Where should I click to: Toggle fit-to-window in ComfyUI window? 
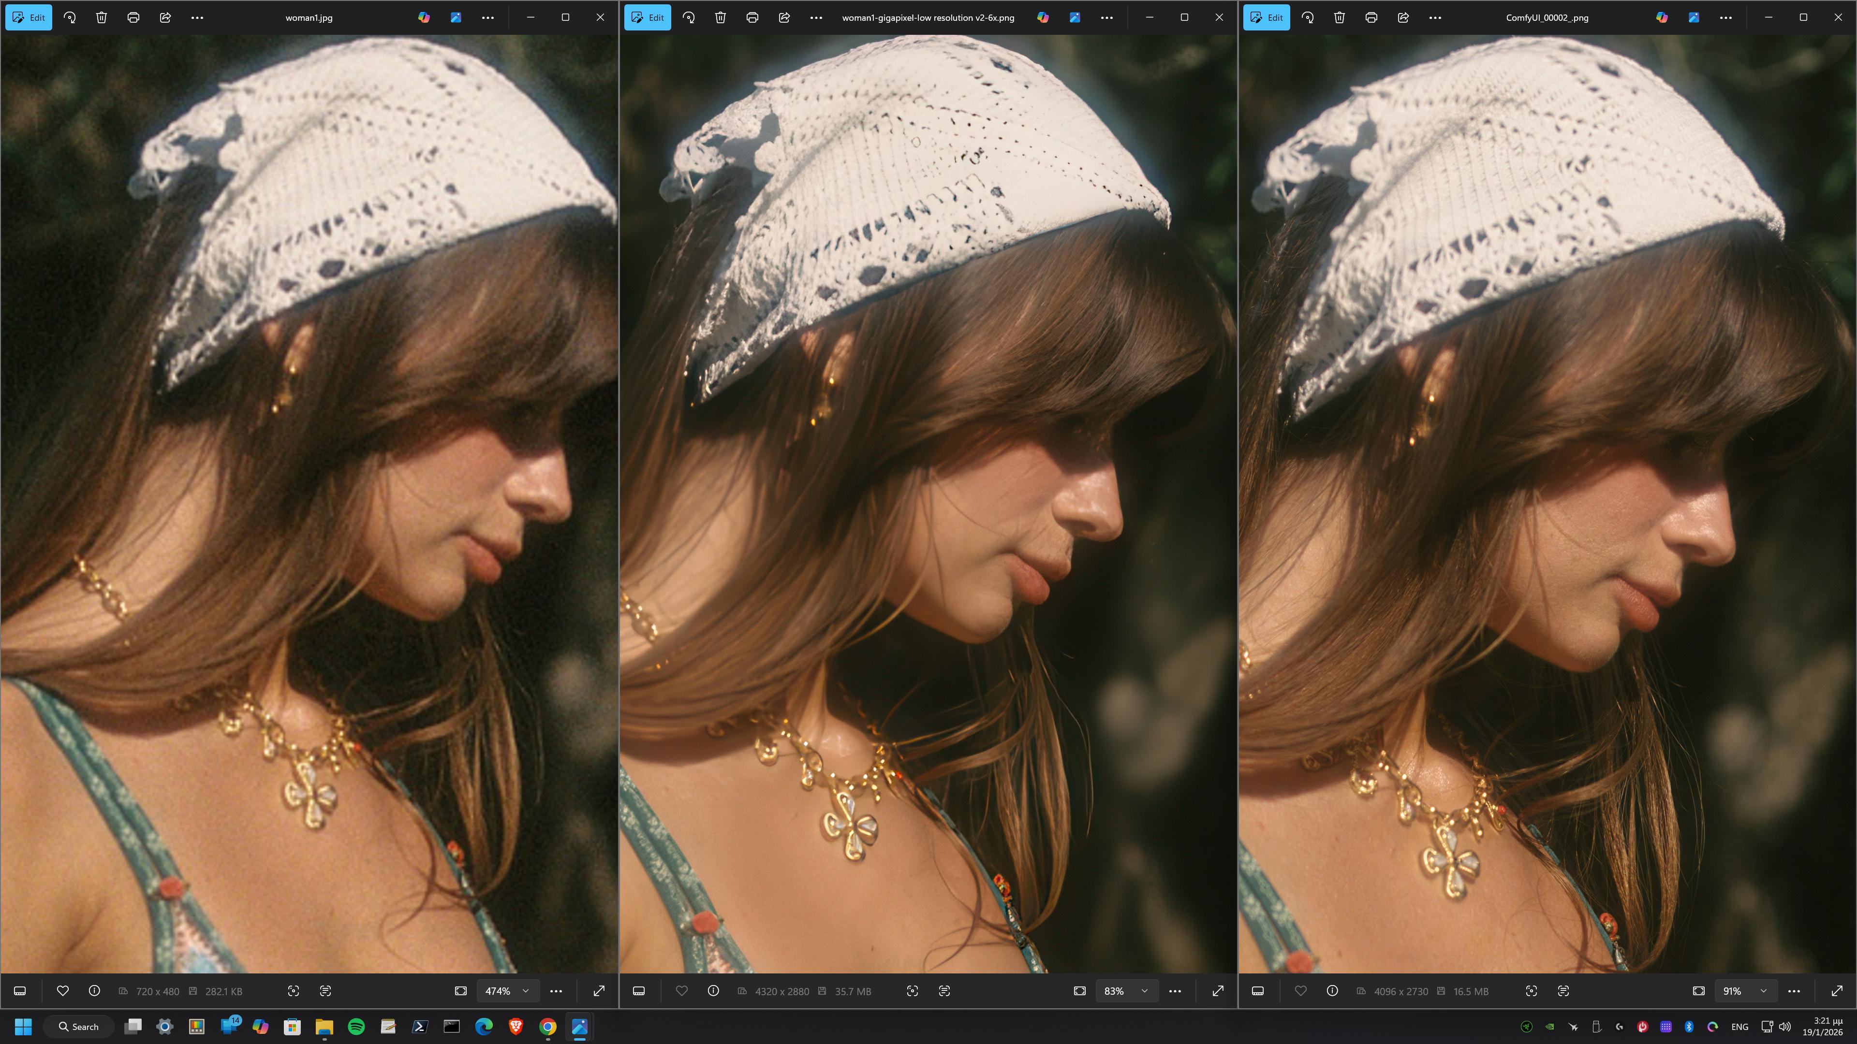coord(1698,991)
